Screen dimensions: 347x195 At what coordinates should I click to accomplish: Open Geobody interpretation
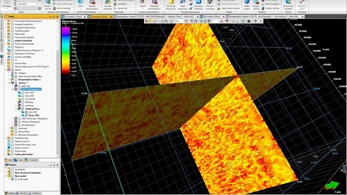[x=154, y=5]
